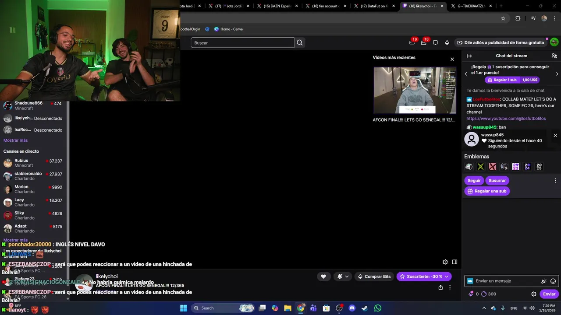The width and height of the screenshot is (561, 315).
Task: Go to previous gift sub banner
Action: [x=466, y=74]
